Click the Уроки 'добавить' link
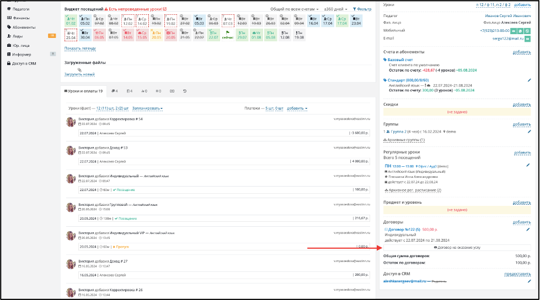The height and width of the screenshot is (300, 540). [x=522, y=5]
